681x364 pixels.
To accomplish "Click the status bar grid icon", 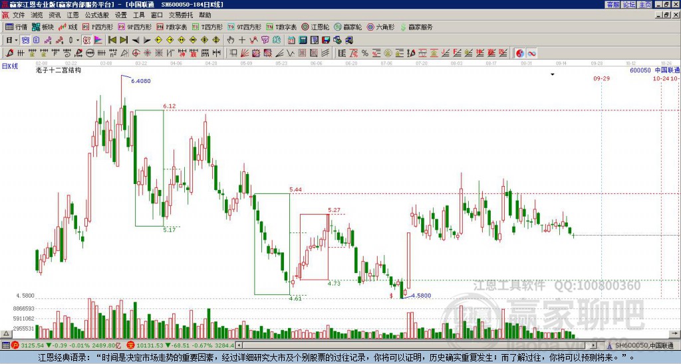I will (5, 345).
